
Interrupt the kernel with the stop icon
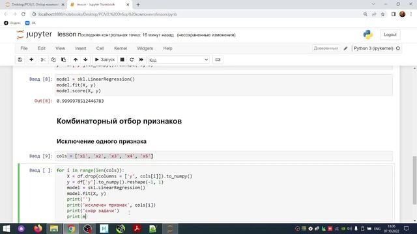[122, 60]
